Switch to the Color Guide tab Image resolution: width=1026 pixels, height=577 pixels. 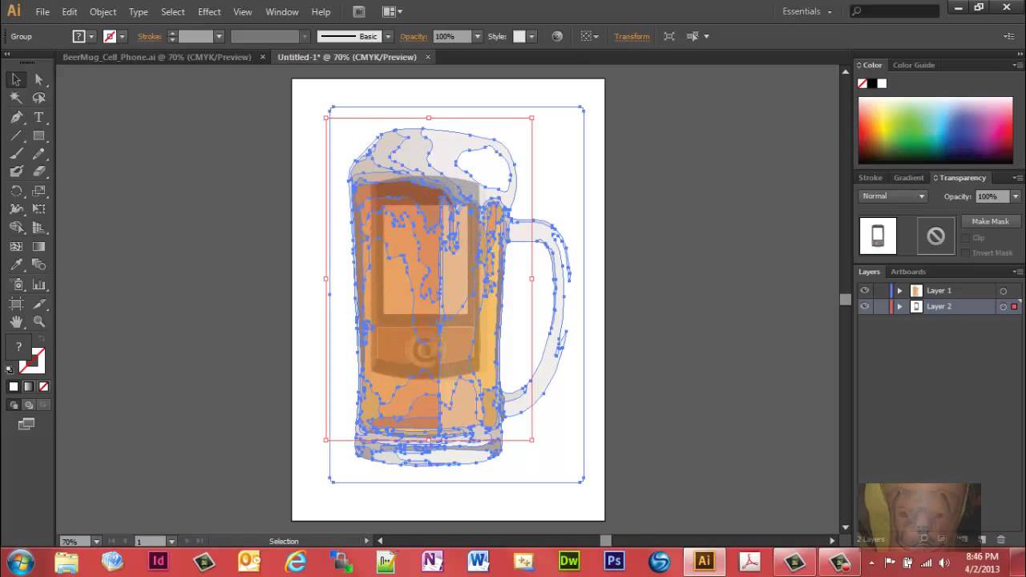click(x=914, y=65)
